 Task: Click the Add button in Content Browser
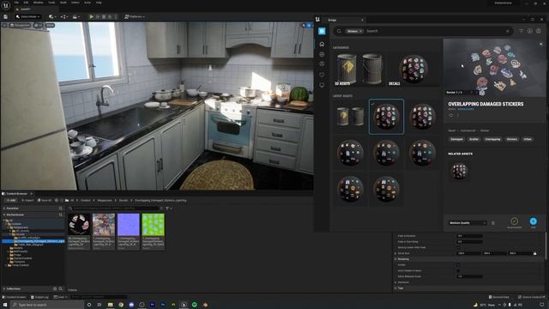(x=10, y=200)
